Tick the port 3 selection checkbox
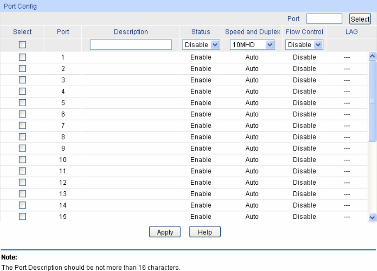The image size is (377, 271). (22, 80)
